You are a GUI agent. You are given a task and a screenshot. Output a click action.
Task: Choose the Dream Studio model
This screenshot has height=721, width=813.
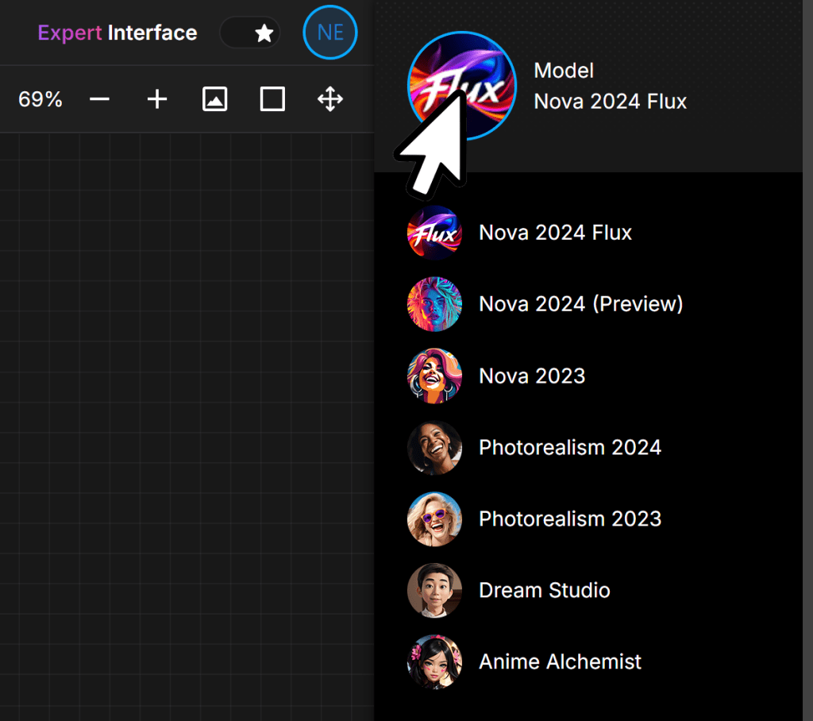pos(544,590)
